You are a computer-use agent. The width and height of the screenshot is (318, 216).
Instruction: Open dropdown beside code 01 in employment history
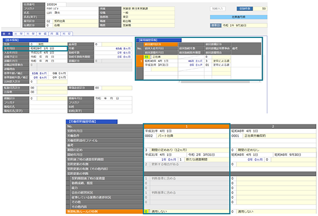(x=150, y=57)
